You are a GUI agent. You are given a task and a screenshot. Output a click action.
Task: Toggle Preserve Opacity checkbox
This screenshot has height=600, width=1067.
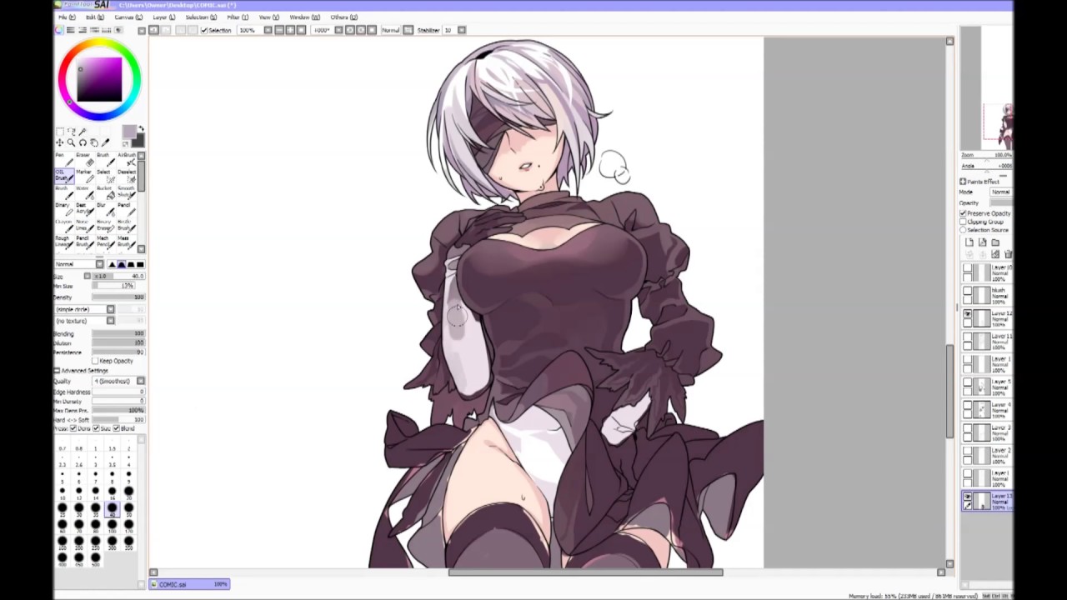click(x=963, y=213)
